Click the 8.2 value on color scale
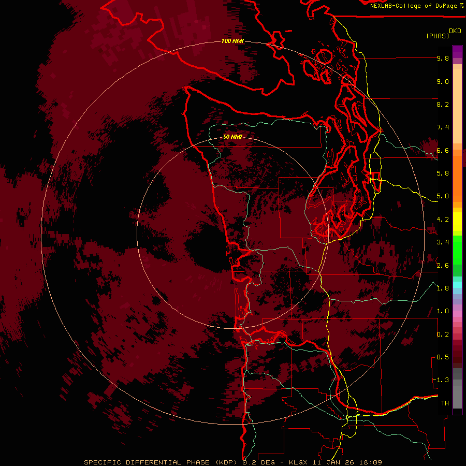 click(443, 105)
